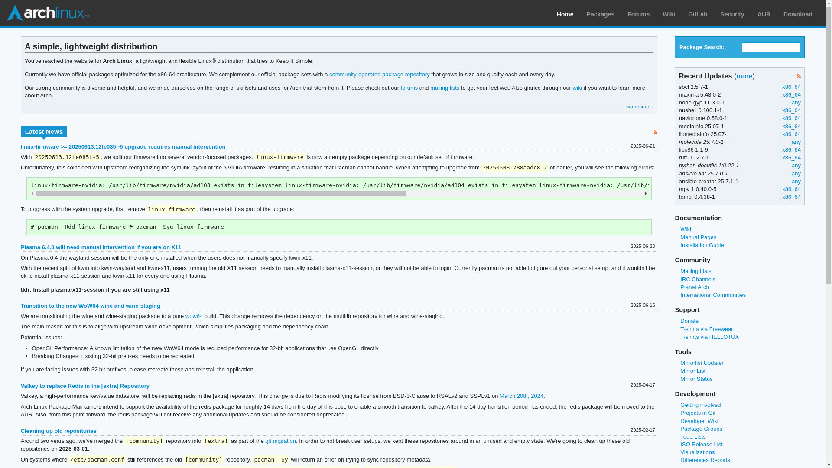Open the March 20th, 2024 link
This screenshot has width=832, height=468.
click(x=521, y=396)
